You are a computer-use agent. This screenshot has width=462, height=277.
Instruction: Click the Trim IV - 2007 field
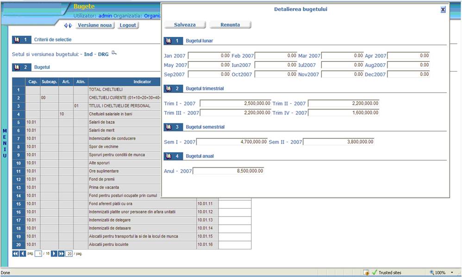pyautogui.click(x=343, y=113)
